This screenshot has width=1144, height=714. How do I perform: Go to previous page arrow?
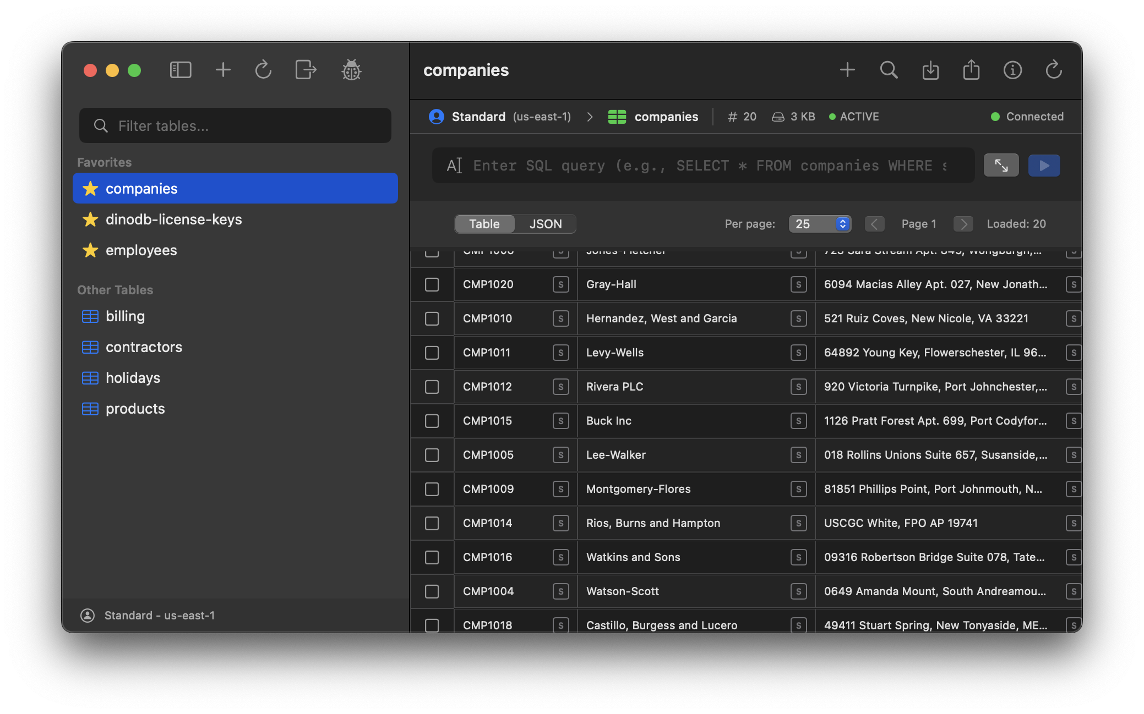click(x=874, y=224)
